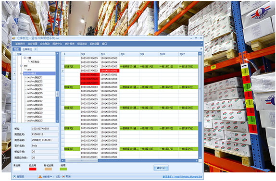Open the 系统设置 menu
Screen dimensions: 276x181
(95, 44)
